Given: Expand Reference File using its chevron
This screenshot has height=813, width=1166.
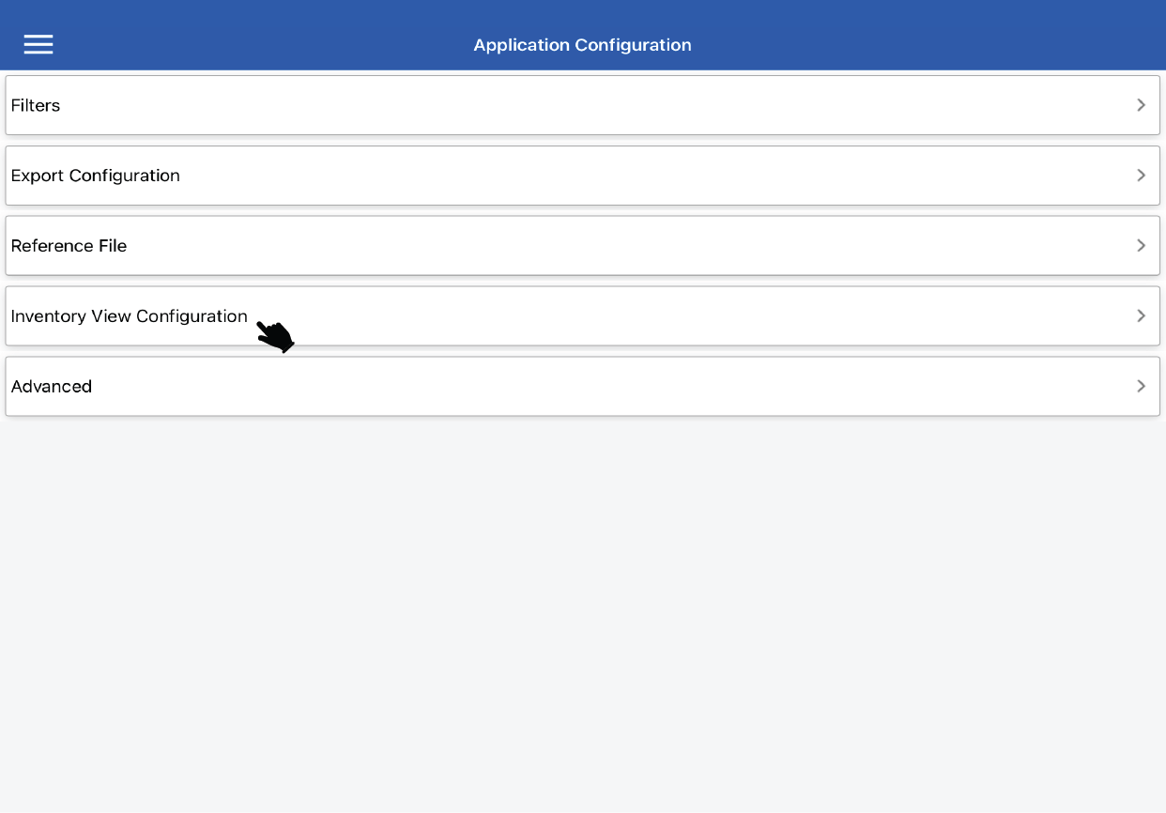Looking at the screenshot, I should tap(1141, 246).
